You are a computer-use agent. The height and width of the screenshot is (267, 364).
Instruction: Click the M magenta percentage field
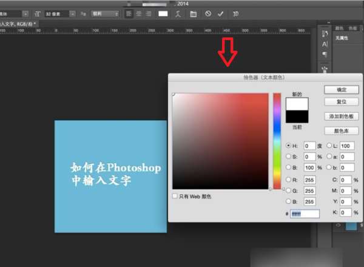[x=345, y=191]
